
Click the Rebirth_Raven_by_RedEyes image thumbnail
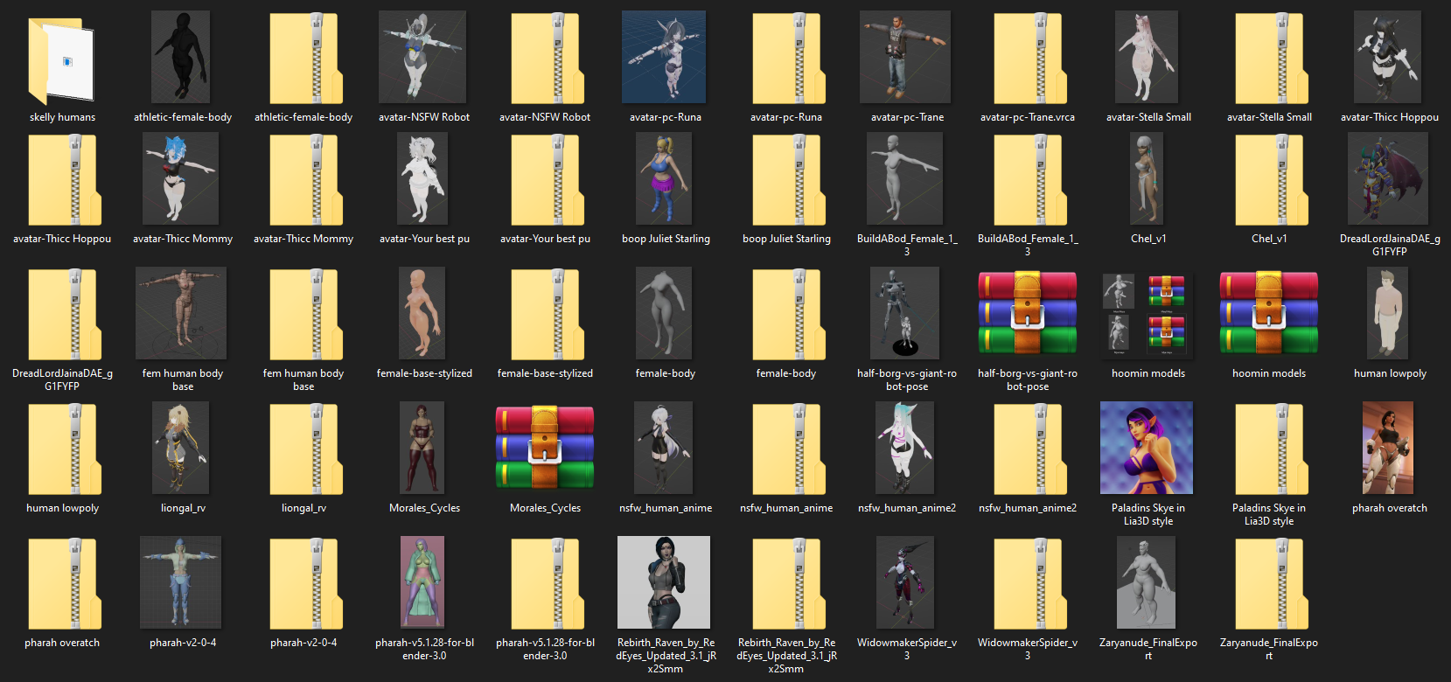664,582
